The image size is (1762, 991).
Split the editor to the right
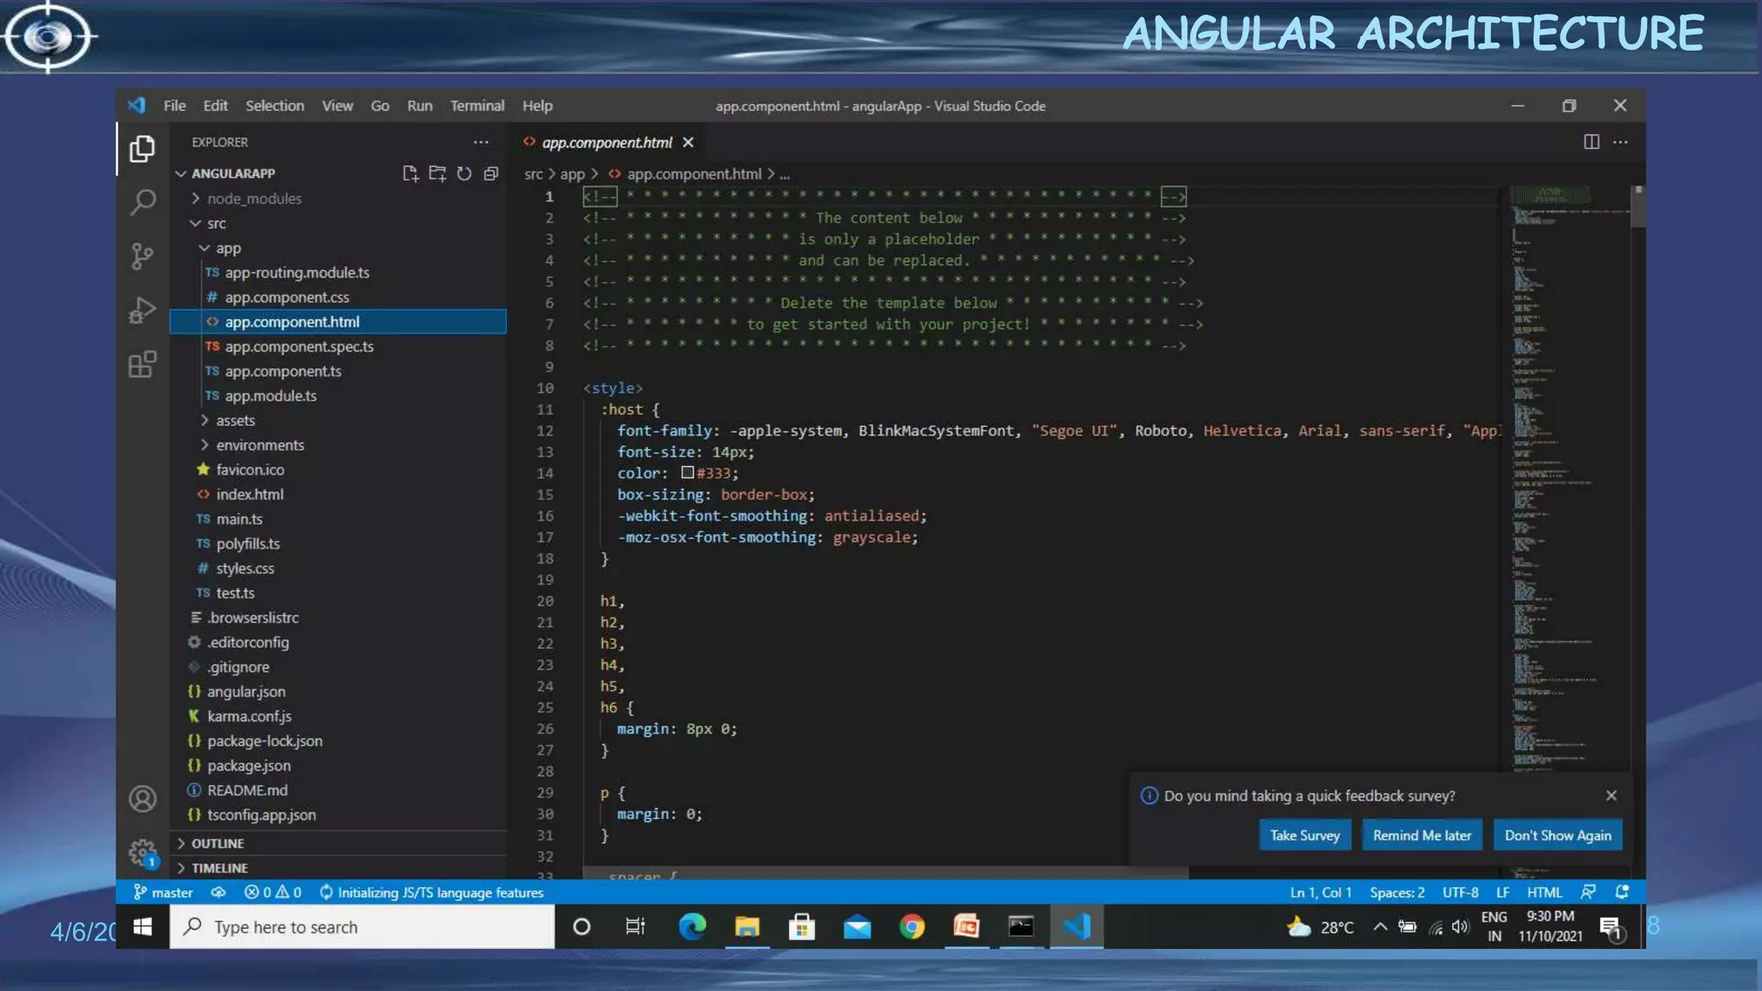(1592, 142)
